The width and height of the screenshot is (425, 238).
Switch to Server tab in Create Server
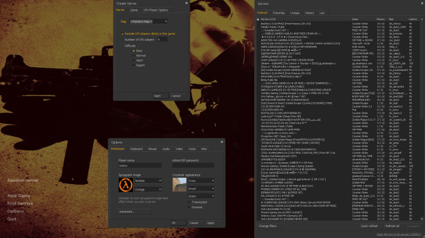[120, 10]
